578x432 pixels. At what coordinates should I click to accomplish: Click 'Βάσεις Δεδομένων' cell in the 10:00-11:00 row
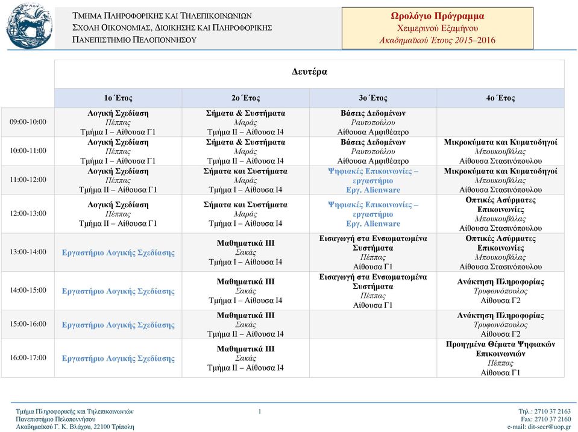pos(373,151)
